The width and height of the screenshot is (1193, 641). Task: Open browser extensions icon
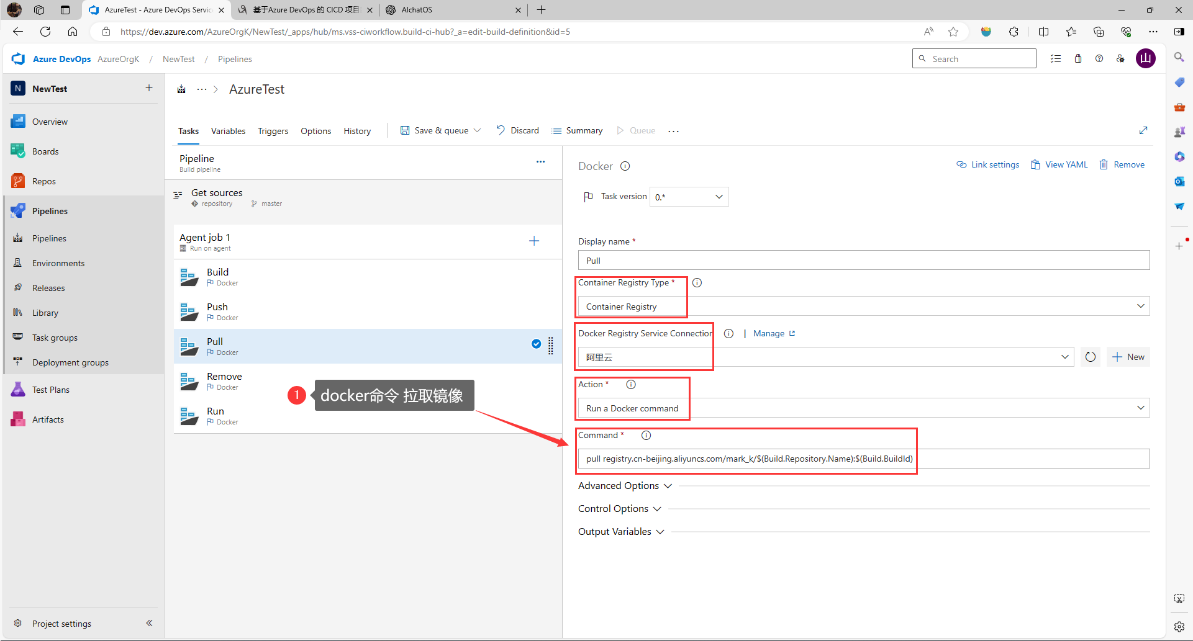[1014, 32]
